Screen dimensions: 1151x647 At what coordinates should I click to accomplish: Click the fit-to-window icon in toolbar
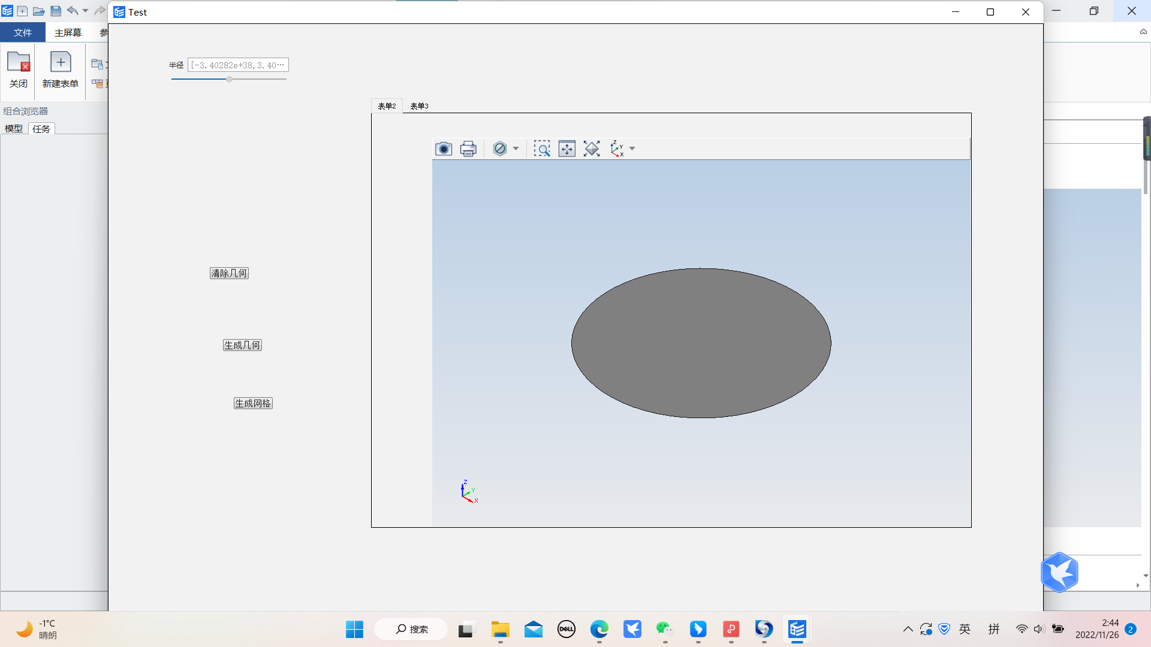567,149
